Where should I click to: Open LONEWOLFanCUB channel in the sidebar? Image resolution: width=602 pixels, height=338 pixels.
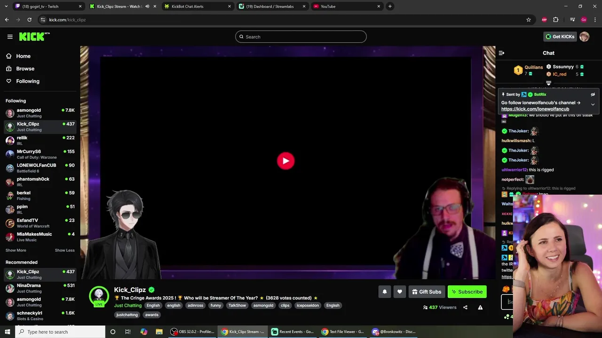coord(40,168)
